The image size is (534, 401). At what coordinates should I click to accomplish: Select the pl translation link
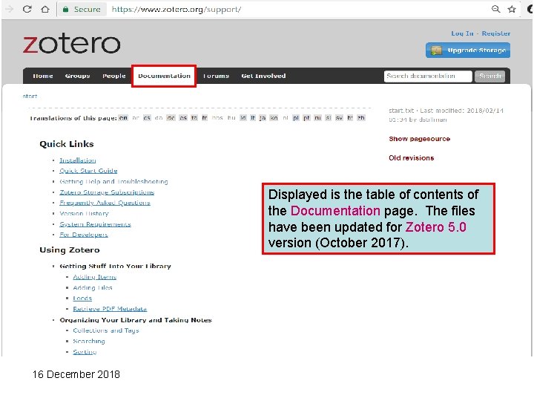[296, 117]
